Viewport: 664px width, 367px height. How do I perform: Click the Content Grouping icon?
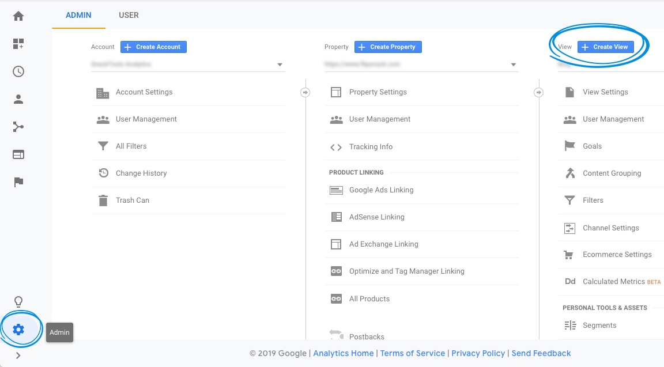(x=570, y=173)
